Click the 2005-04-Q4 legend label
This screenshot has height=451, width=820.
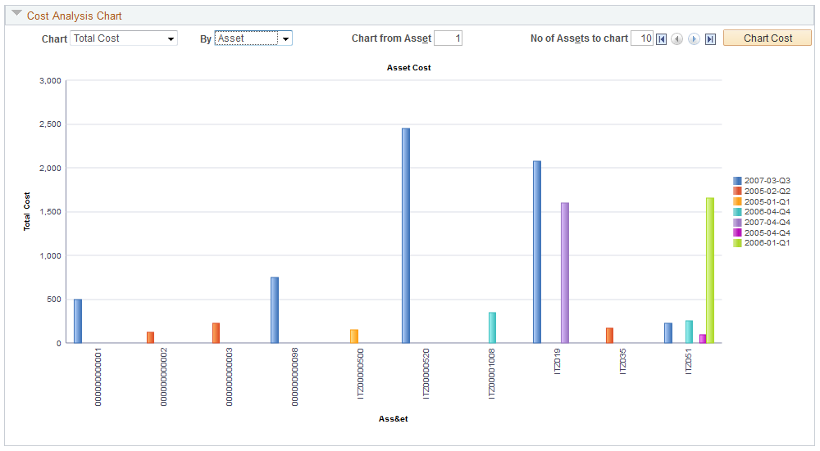click(768, 232)
